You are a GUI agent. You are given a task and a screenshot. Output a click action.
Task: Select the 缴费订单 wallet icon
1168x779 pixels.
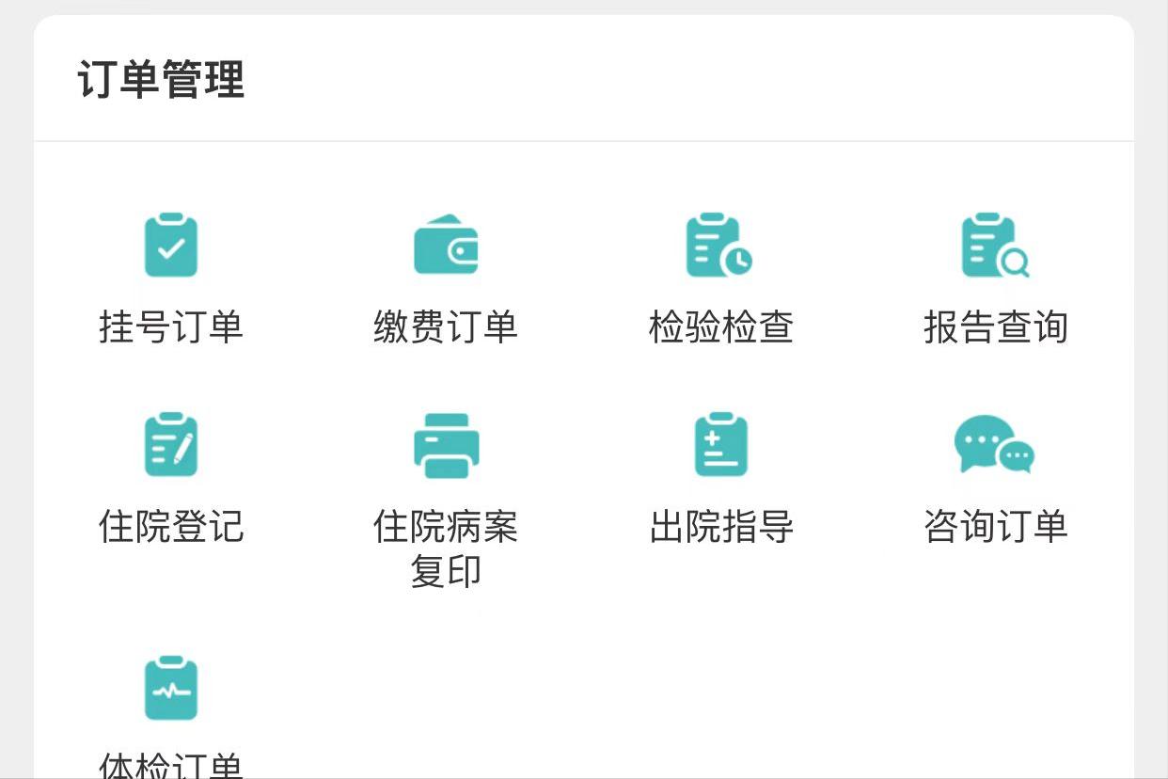tap(446, 245)
